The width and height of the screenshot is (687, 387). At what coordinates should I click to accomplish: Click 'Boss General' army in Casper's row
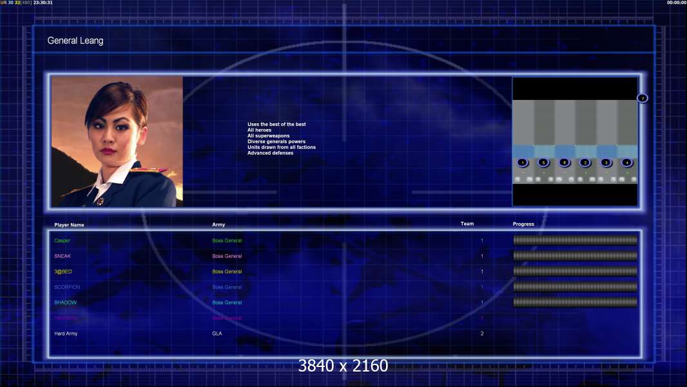tap(227, 241)
